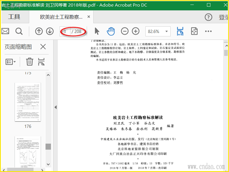Click thumbnail horizontal scroll right arrow
This screenshot has height=172, width=229.
click(42, 170)
